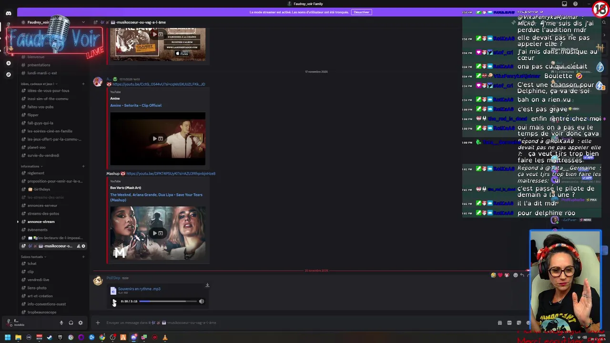610x343 pixels.
Task: Open File Explorer from taskbar
Action: tap(18, 337)
